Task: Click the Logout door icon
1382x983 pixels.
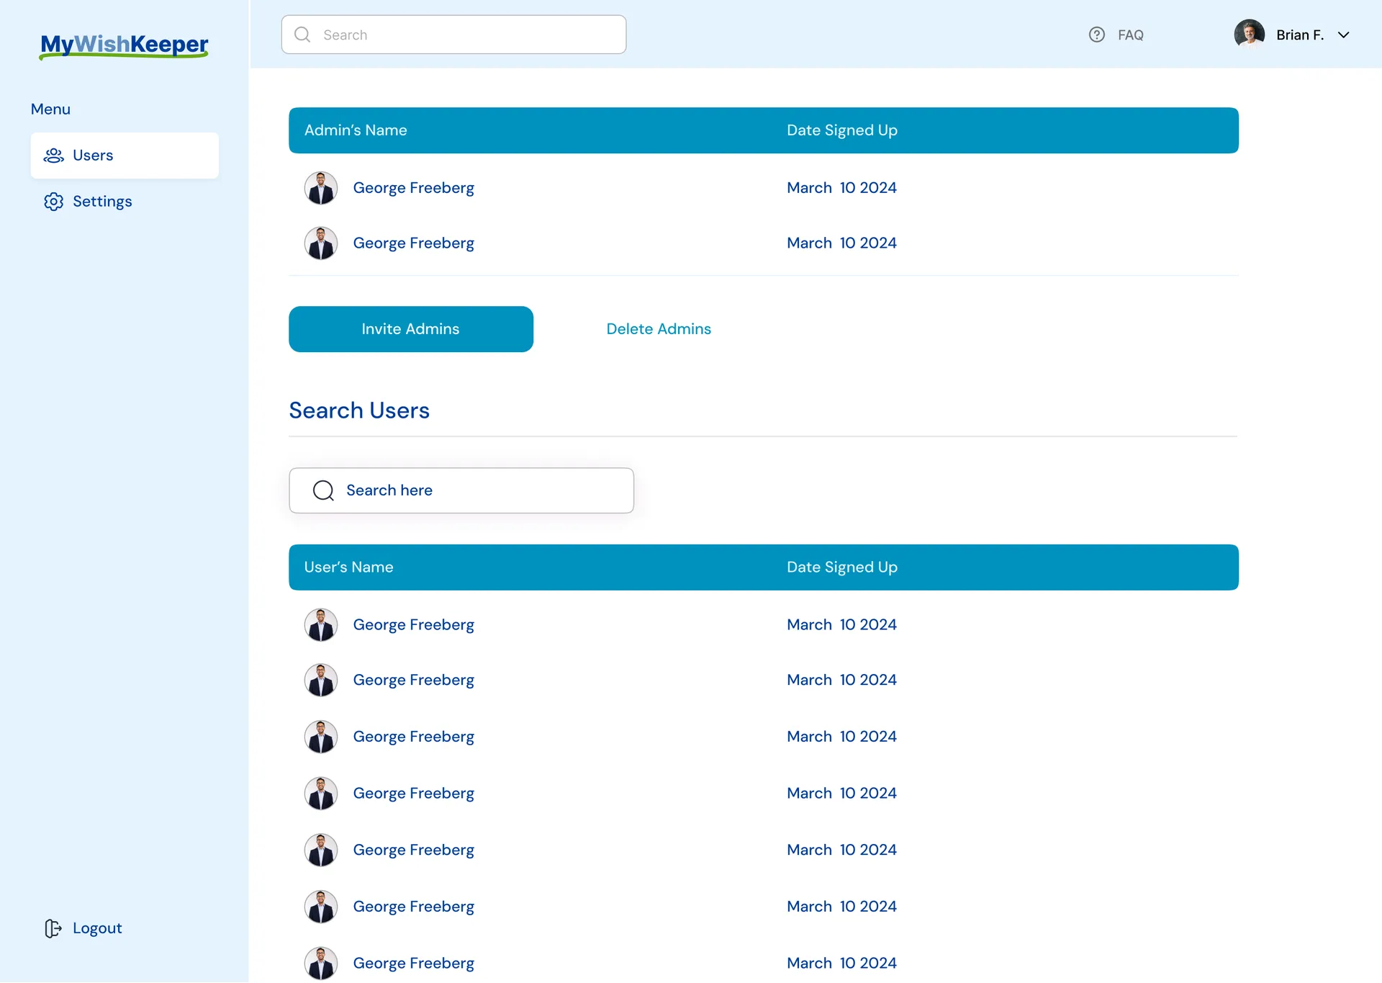Action: [53, 929]
